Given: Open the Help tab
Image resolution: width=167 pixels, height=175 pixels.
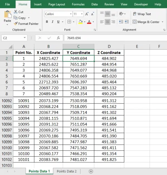Looking at the screenshot, I should pos(158,4).
